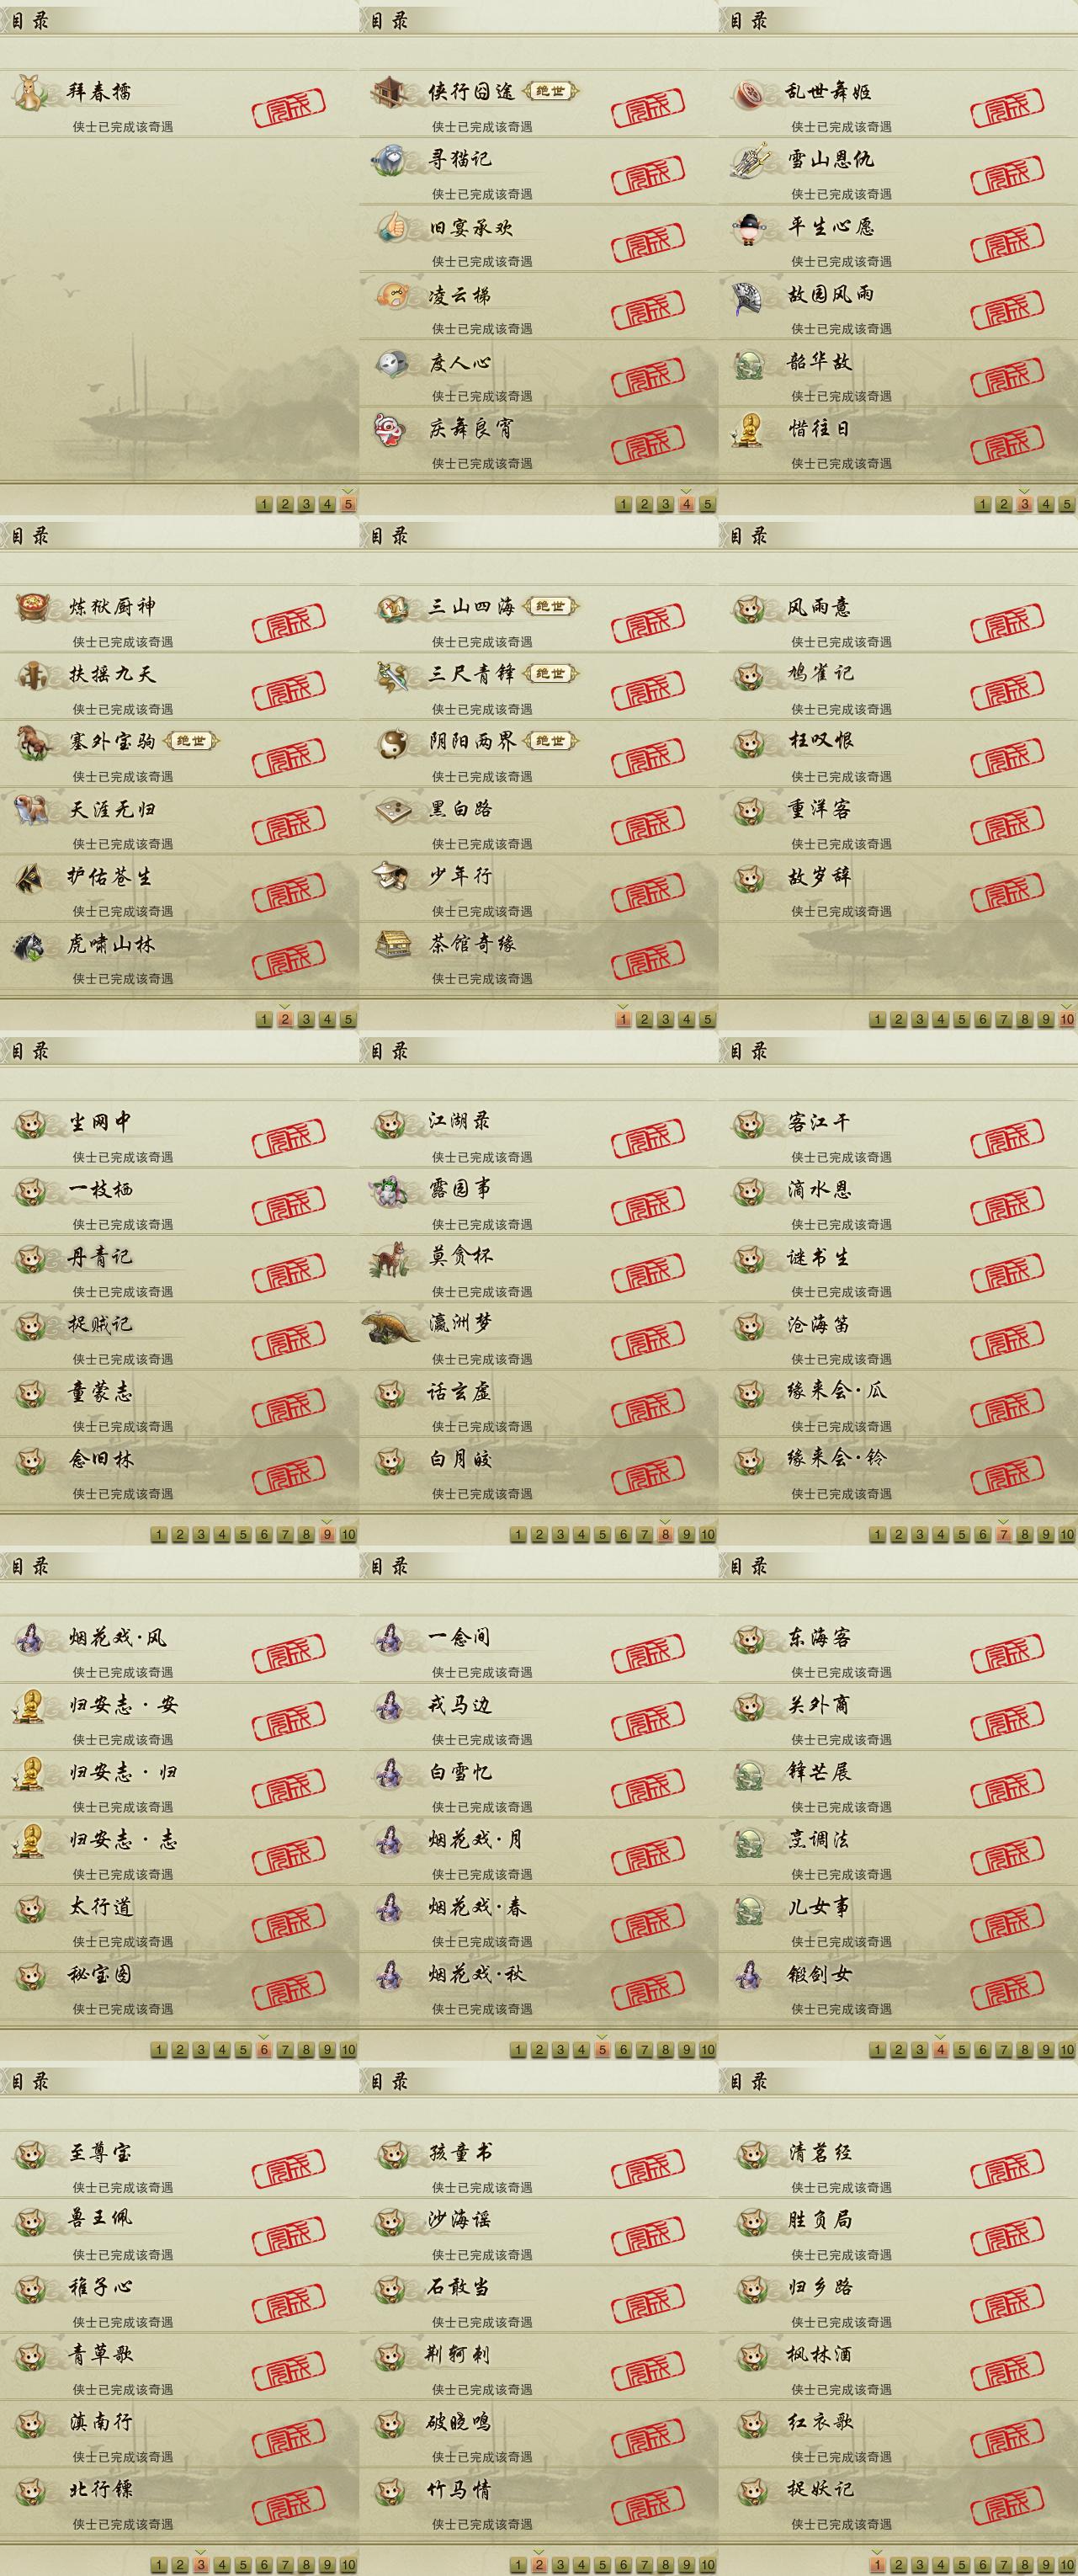The image size is (1078, 2576).
Task: Click the thumbs-up icon beside 旧宴承欢
Action: 390,227
